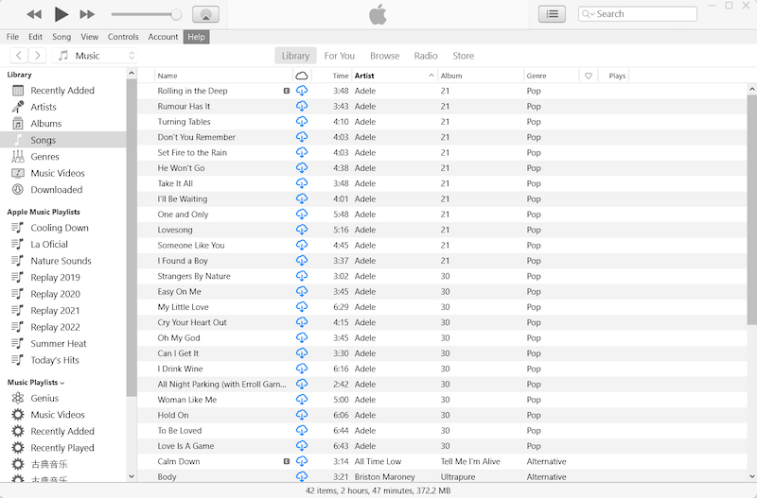Sort by cloud status column header
757x498 pixels.
coord(302,76)
